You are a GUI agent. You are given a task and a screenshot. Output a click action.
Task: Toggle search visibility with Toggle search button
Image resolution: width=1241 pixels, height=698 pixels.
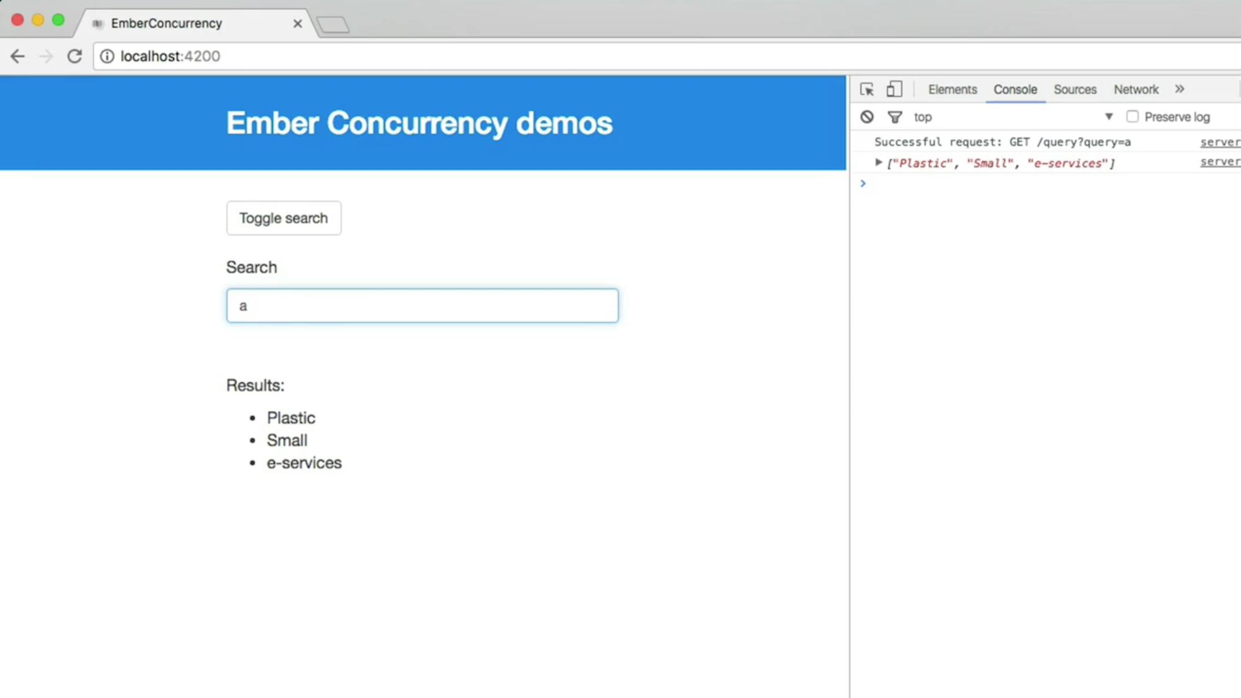[284, 218]
